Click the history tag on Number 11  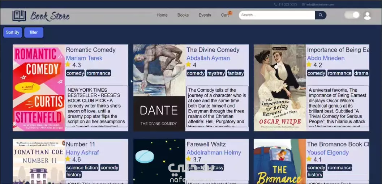pyautogui.click(x=74, y=175)
